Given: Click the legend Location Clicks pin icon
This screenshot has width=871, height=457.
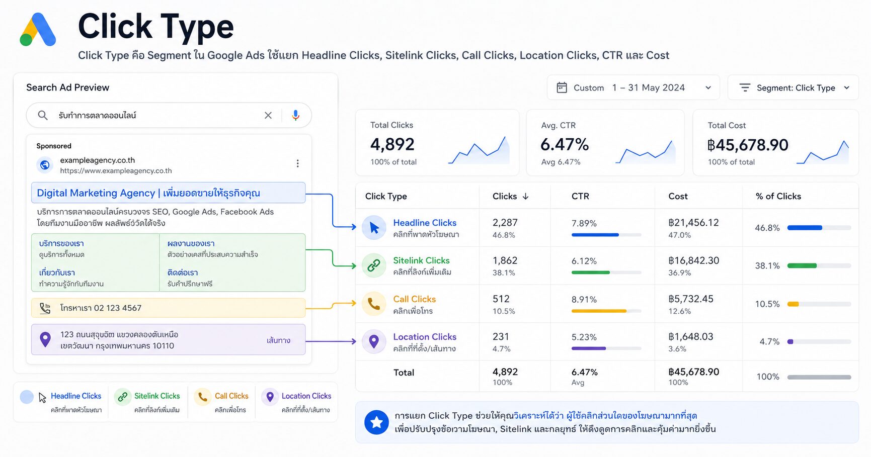Looking at the screenshot, I should [270, 397].
